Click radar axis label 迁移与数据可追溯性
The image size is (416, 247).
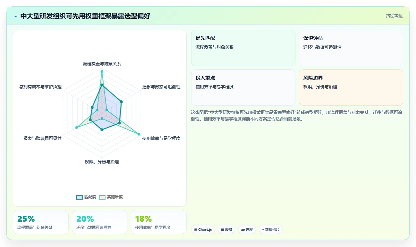(x=161, y=87)
